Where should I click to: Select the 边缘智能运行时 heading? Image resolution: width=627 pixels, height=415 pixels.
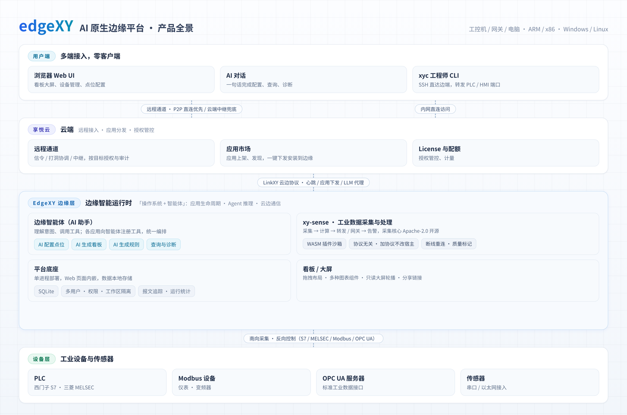point(109,203)
